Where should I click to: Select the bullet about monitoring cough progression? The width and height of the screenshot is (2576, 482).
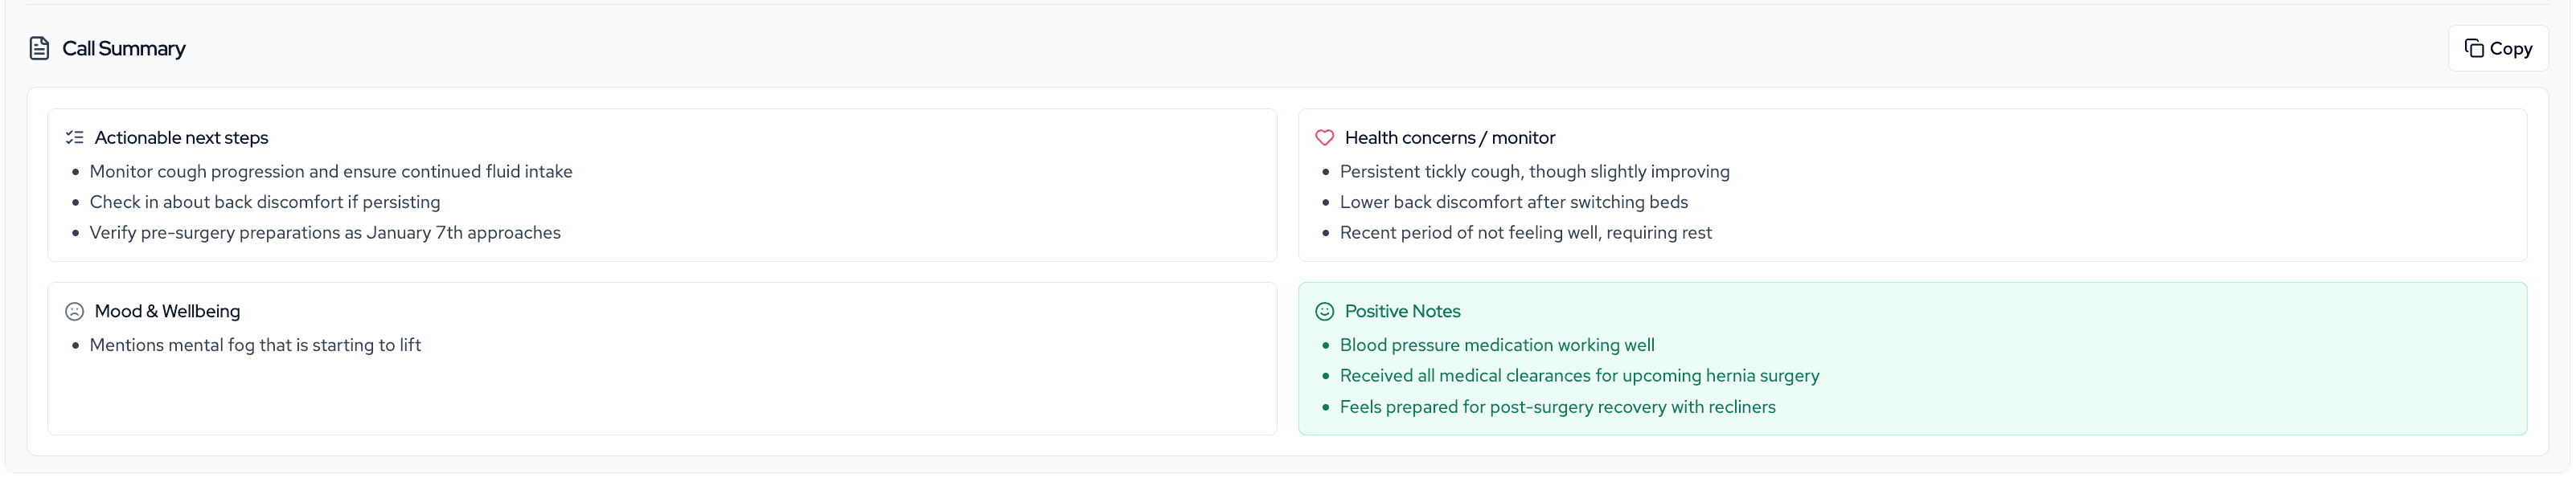(331, 171)
